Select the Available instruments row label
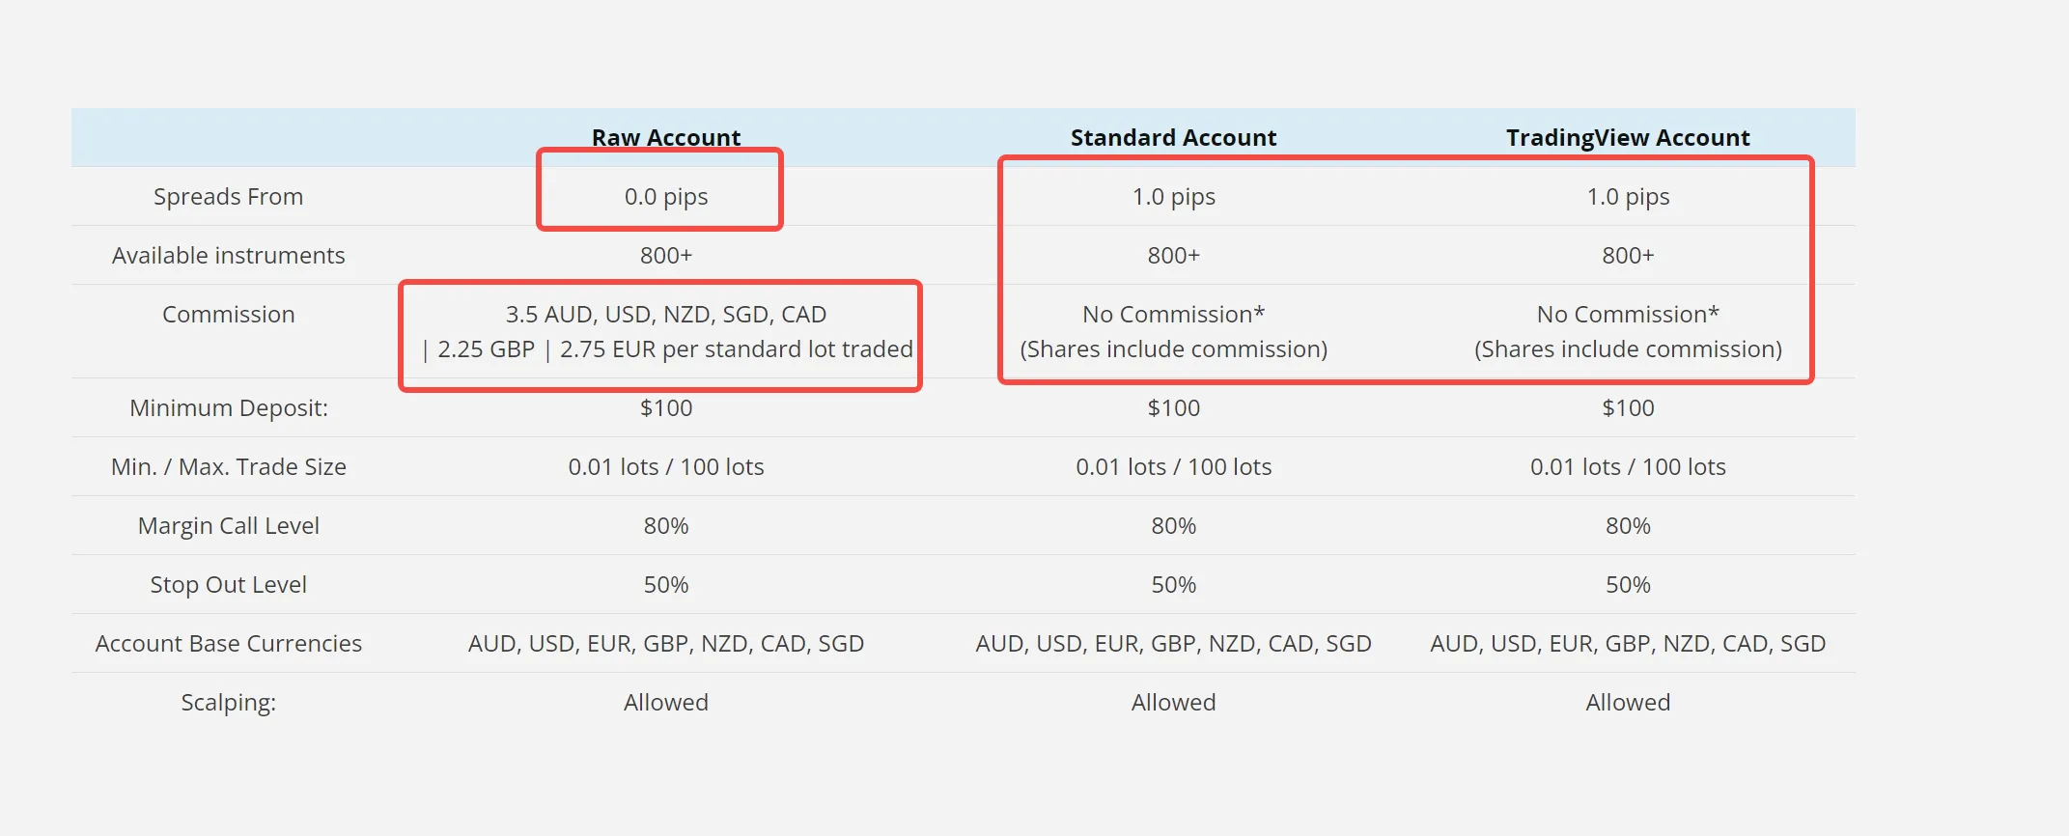The width and height of the screenshot is (2069, 836). point(228,256)
